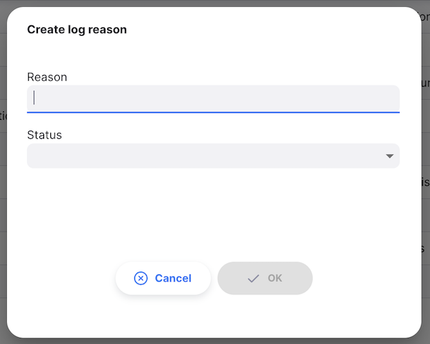This screenshot has width=430, height=344.
Task: Click the "Cancel" text label
Action: (173, 278)
